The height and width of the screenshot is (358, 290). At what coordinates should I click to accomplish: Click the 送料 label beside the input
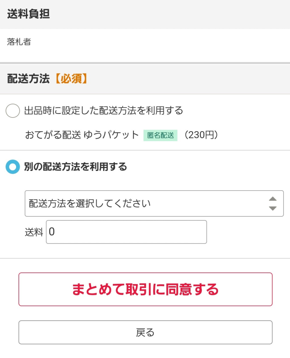34,232
